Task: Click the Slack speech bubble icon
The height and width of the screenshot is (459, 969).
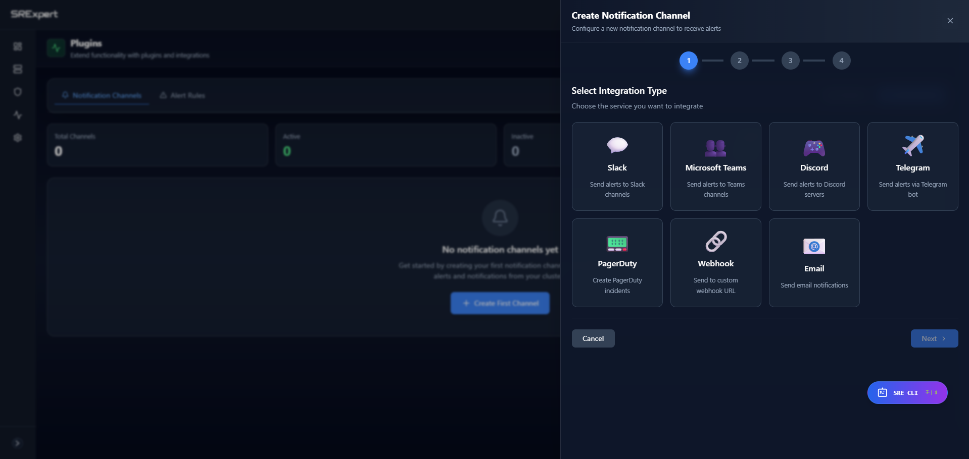Action: [x=617, y=145]
